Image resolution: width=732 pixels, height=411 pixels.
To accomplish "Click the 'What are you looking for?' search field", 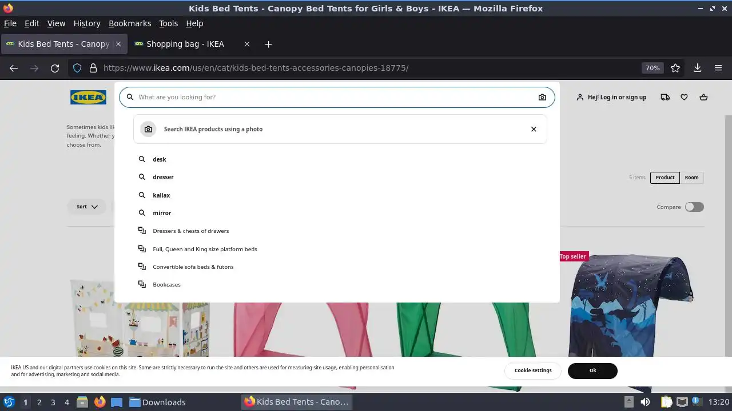I will [336, 97].
